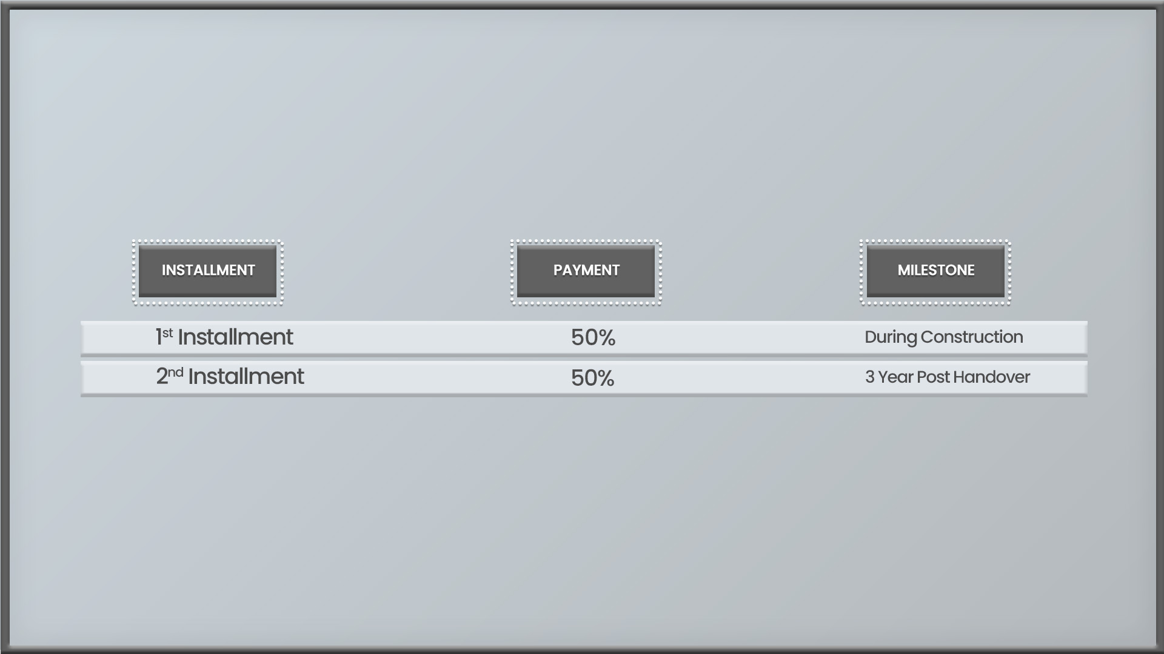
Task: Select the 3 Year Post Handover milestone
Action: click(947, 377)
